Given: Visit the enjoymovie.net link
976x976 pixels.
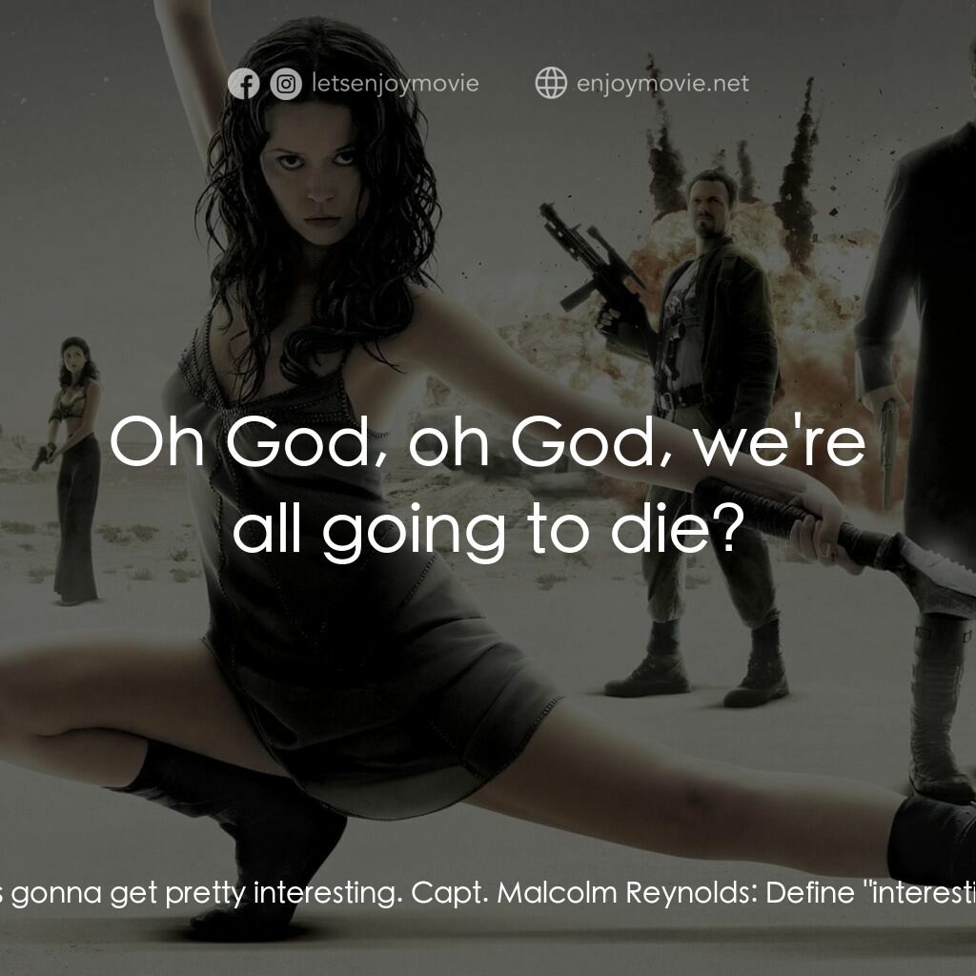Looking at the screenshot, I should 662,84.
